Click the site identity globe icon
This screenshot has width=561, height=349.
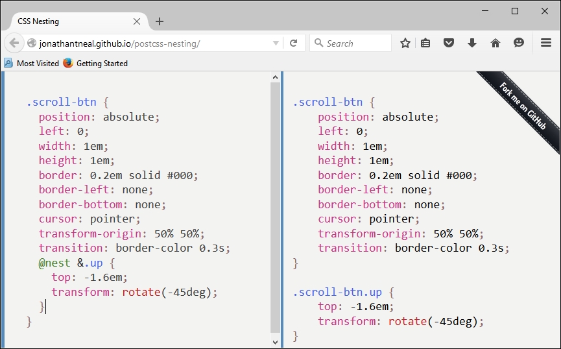pos(31,43)
